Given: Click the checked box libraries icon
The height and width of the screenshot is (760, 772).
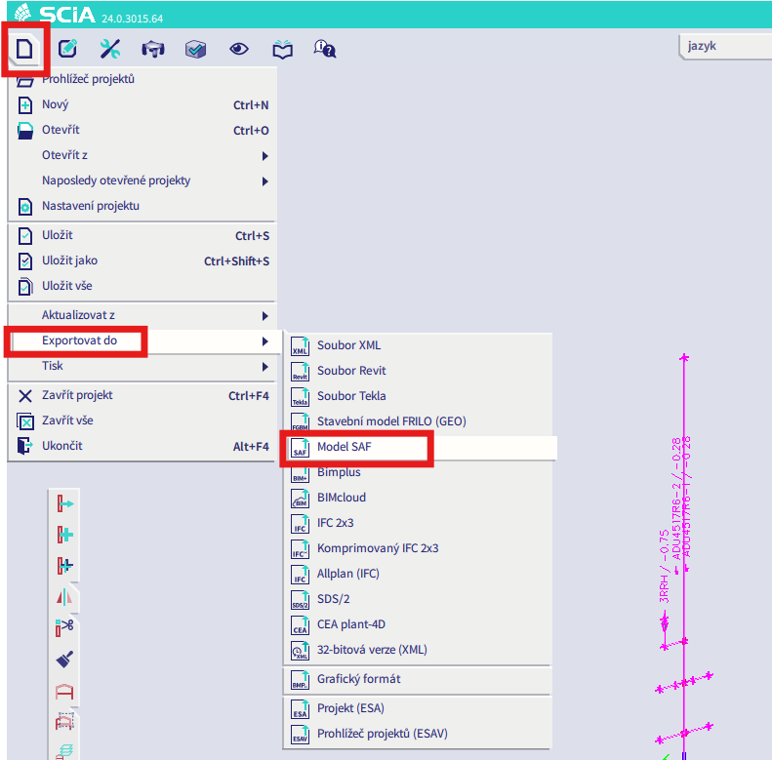Looking at the screenshot, I should [x=195, y=49].
